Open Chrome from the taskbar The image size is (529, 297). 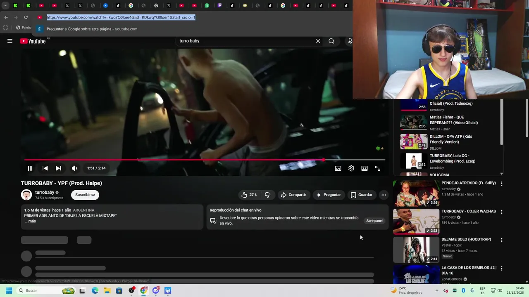(143, 290)
